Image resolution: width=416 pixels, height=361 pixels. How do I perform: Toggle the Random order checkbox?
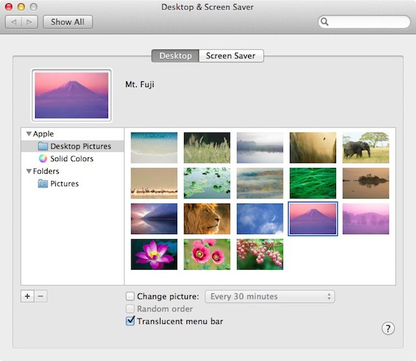coord(130,309)
